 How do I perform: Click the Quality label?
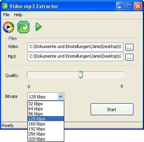(x=12, y=75)
